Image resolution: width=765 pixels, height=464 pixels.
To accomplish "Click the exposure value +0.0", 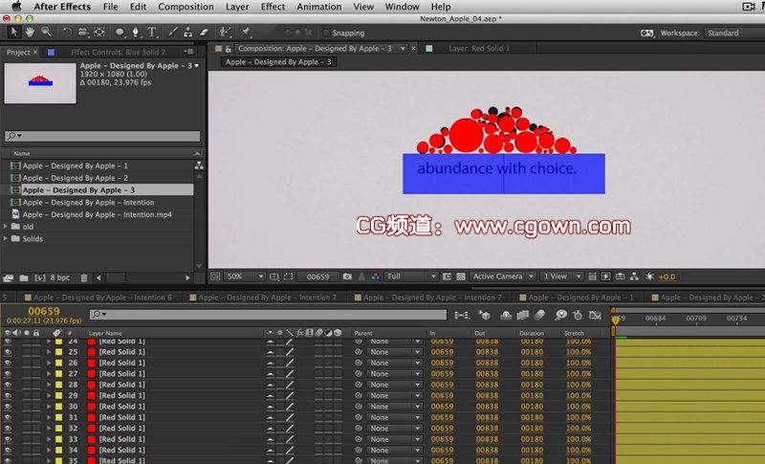I will pos(667,276).
